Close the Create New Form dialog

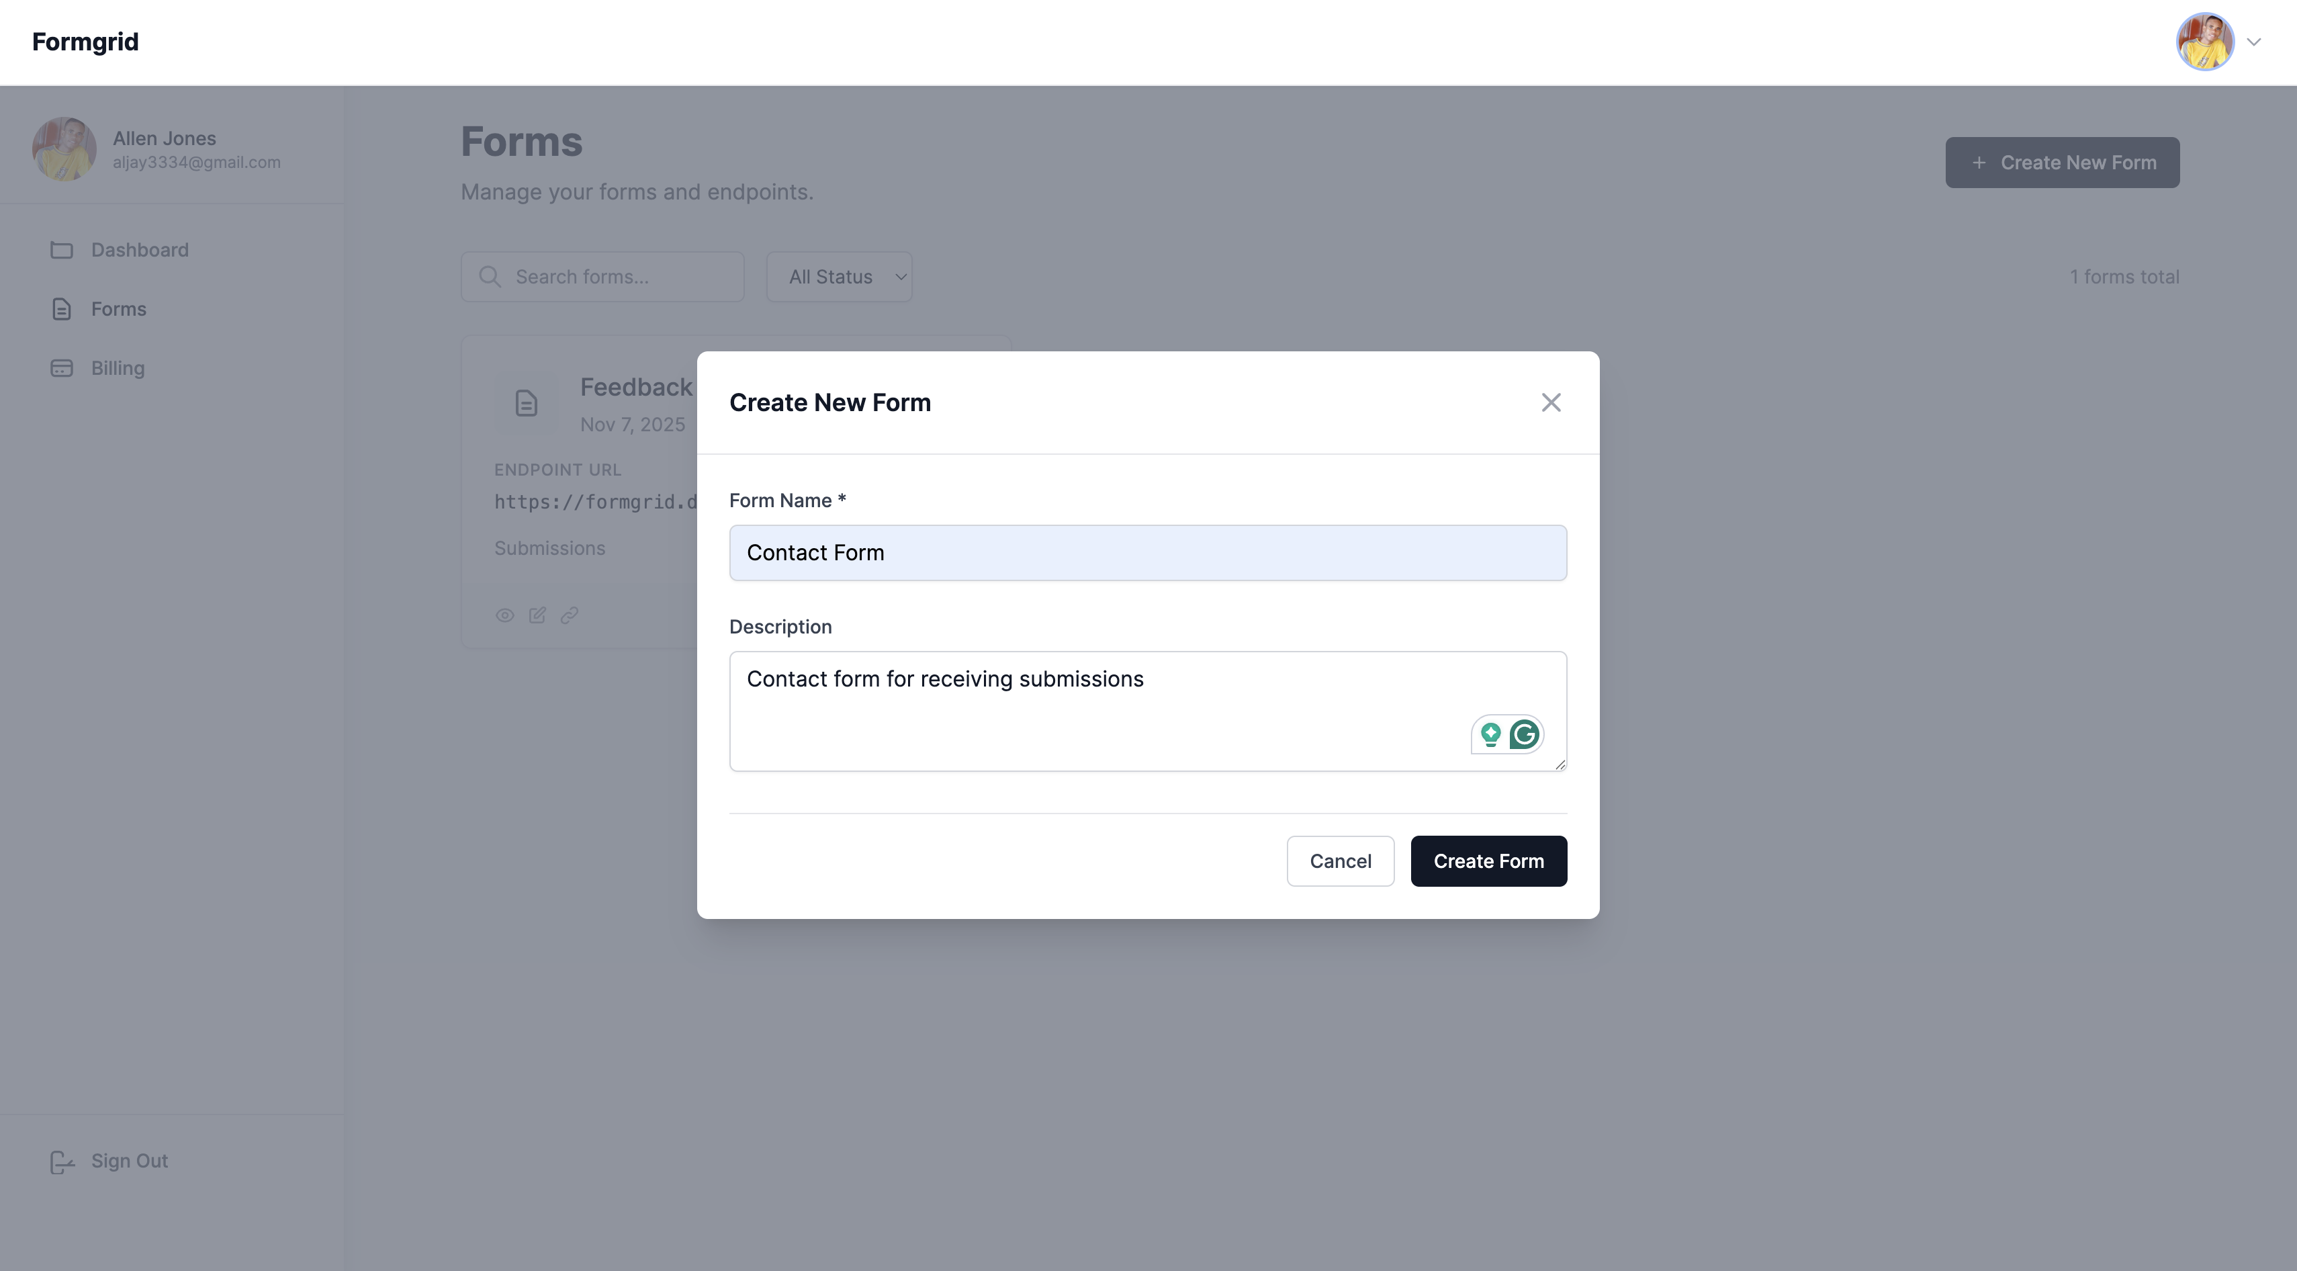(1551, 402)
